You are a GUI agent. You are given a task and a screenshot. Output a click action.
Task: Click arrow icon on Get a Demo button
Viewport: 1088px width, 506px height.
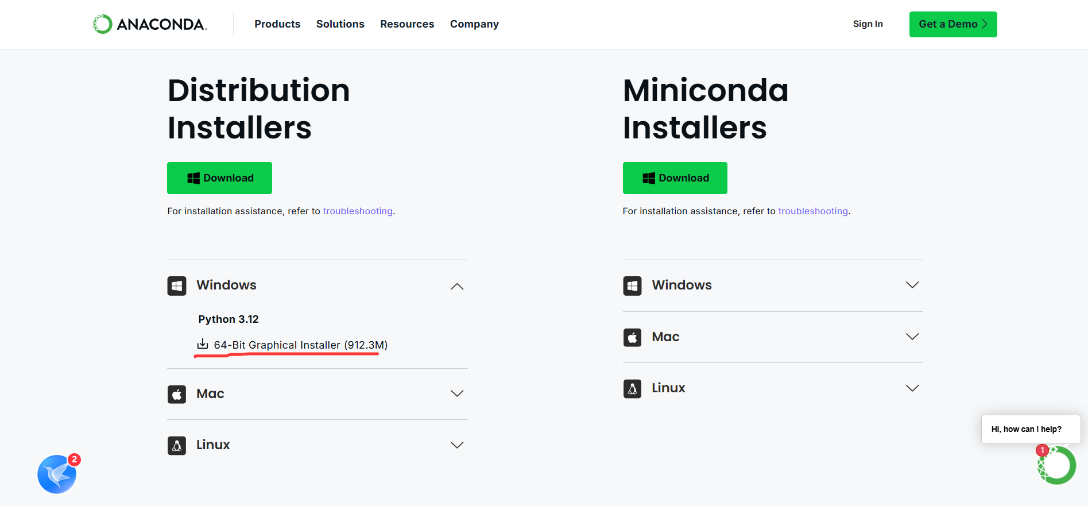click(985, 24)
